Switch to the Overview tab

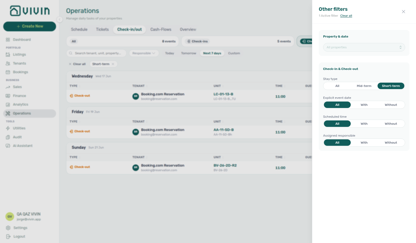188,29
